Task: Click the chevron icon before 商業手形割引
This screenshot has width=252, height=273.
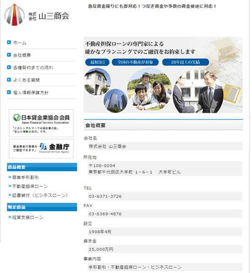Action: click(10, 177)
